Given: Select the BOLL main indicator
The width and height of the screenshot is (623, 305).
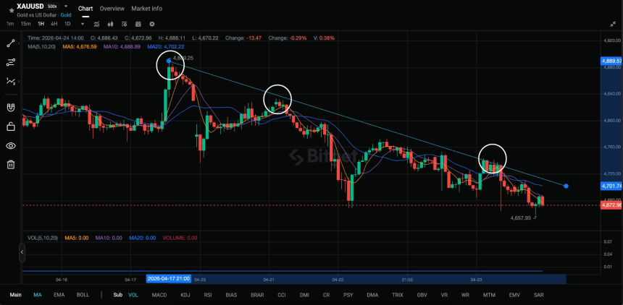Looking at the screenshot, I should [83, 295].
